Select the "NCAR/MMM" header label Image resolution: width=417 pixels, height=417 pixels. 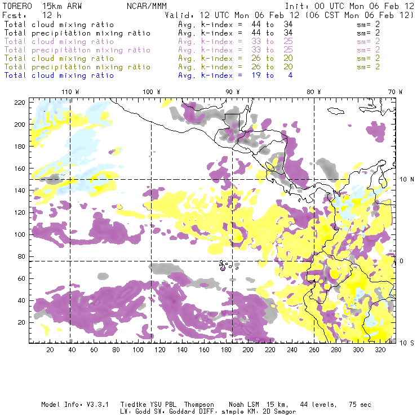(147, 6)
